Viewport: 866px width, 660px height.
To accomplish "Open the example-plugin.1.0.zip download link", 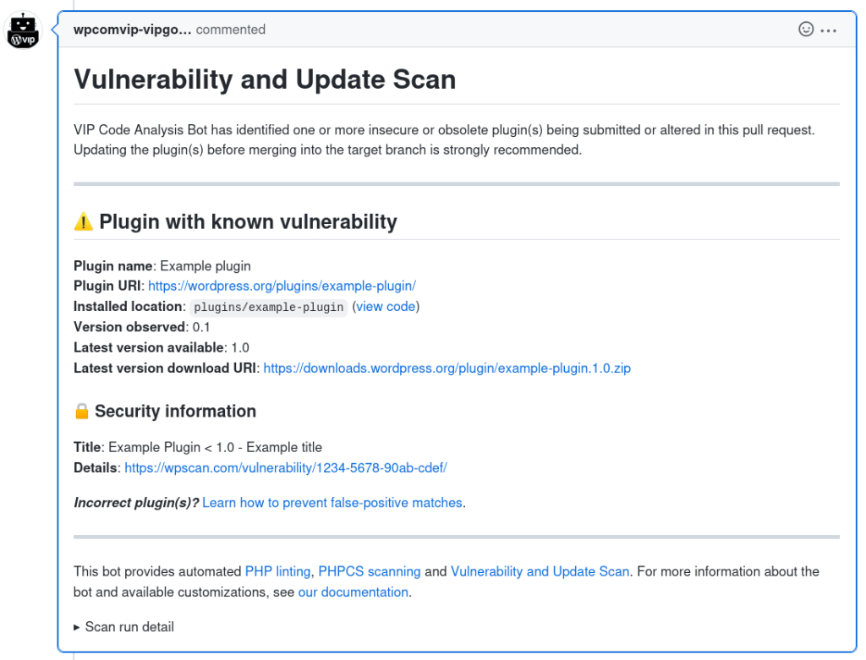I will pos(447,368).
